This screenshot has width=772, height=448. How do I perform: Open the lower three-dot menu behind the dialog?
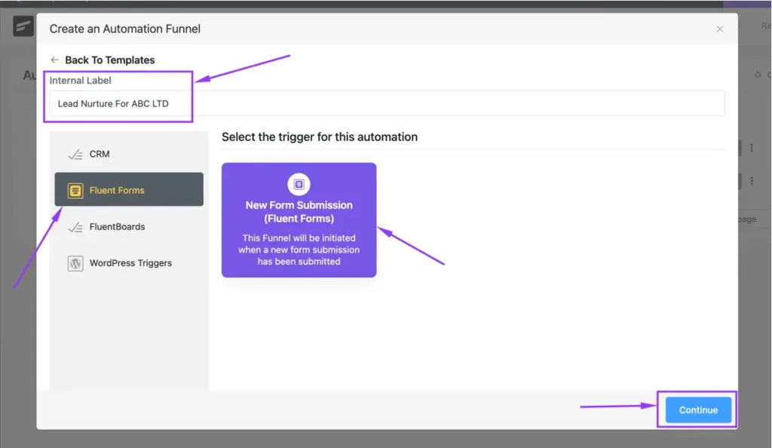click(x=752, y=181)
